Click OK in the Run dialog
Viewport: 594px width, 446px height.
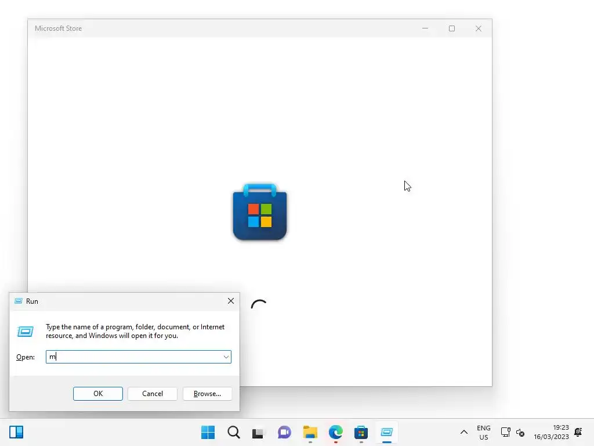coord(97,394)
